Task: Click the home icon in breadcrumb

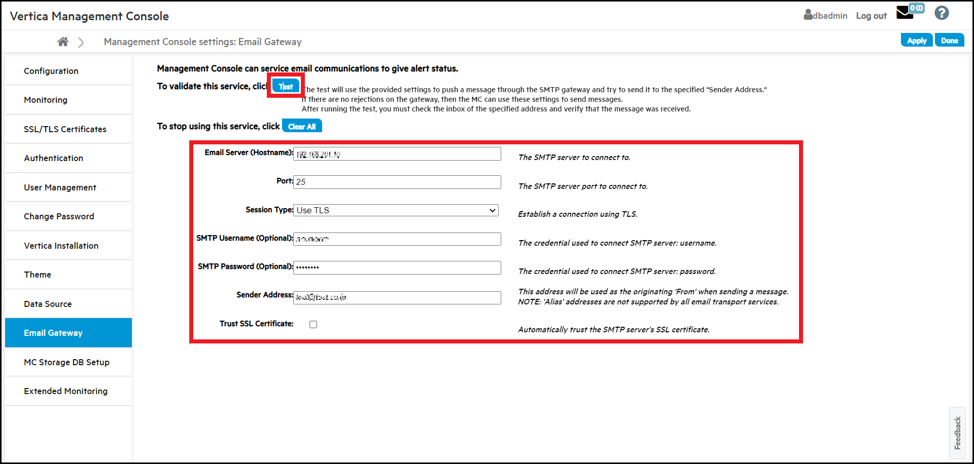Action: tap(63, 42)
